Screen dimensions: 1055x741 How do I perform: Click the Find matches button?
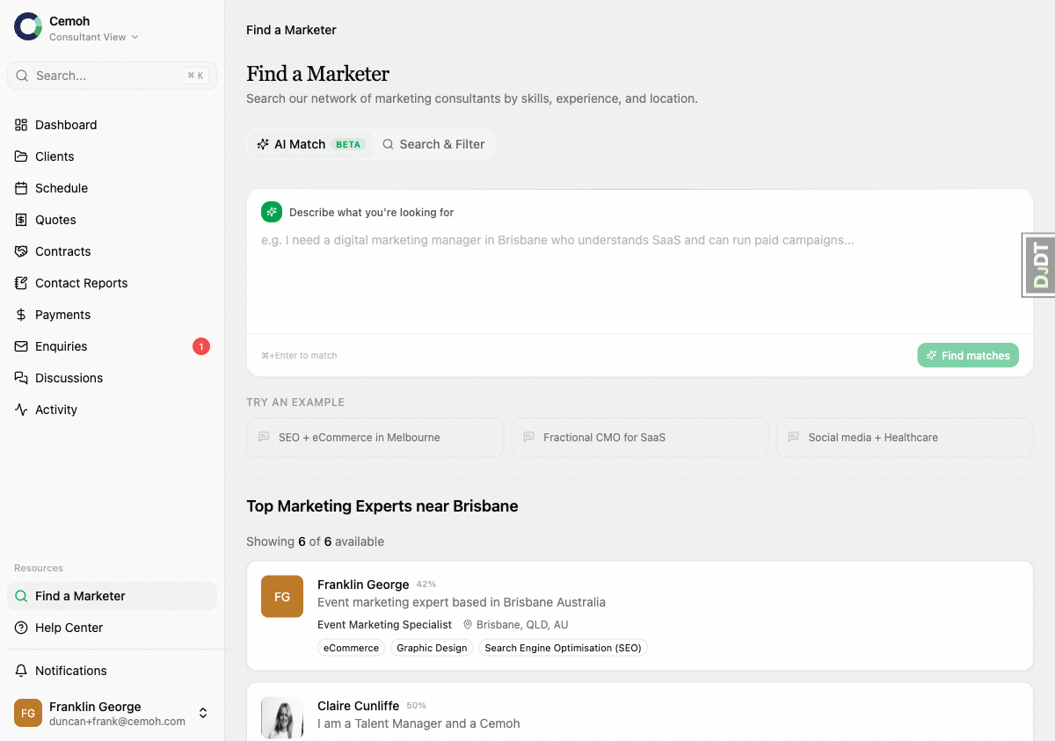point(967,355)
